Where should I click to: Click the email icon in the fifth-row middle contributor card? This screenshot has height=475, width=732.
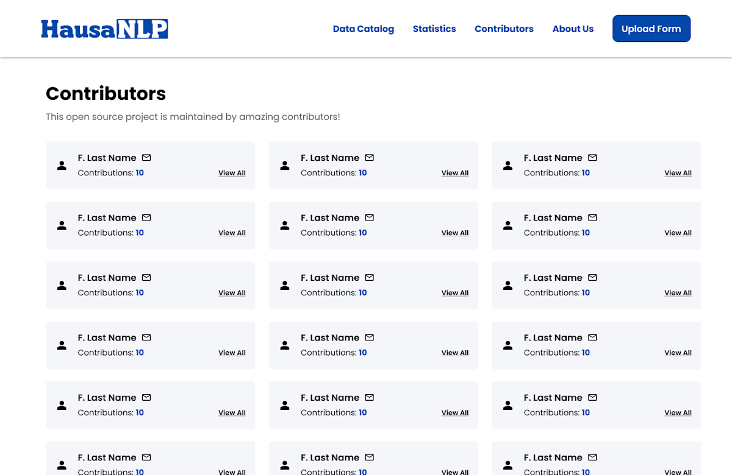click(370, 397)
